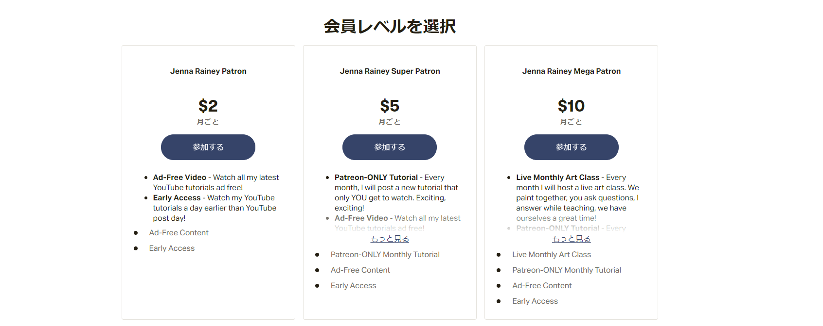Expand もっと見る on Jenna Rainey Mega Patron
This screenshot has height=326, width=823.
pos(571,239)
